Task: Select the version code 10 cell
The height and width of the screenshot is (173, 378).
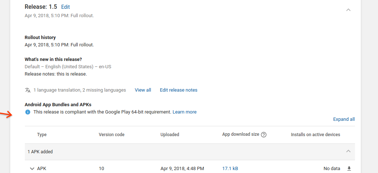Action: 101,169
